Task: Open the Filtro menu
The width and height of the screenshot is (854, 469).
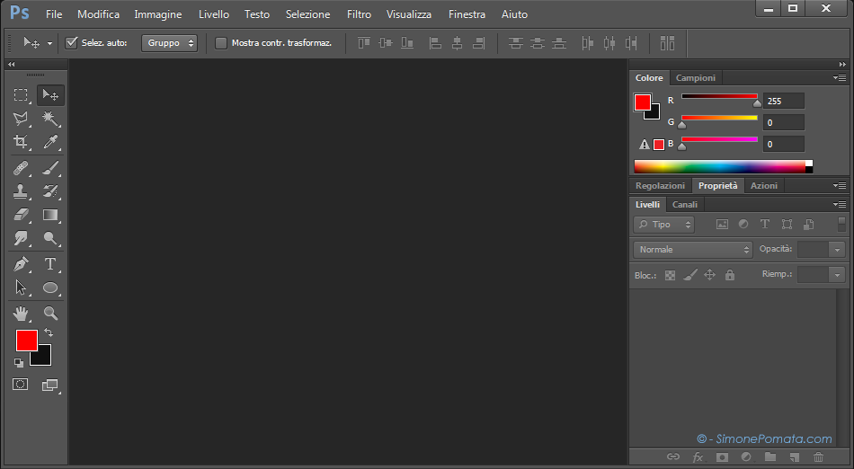Action: tap(359, 14)
